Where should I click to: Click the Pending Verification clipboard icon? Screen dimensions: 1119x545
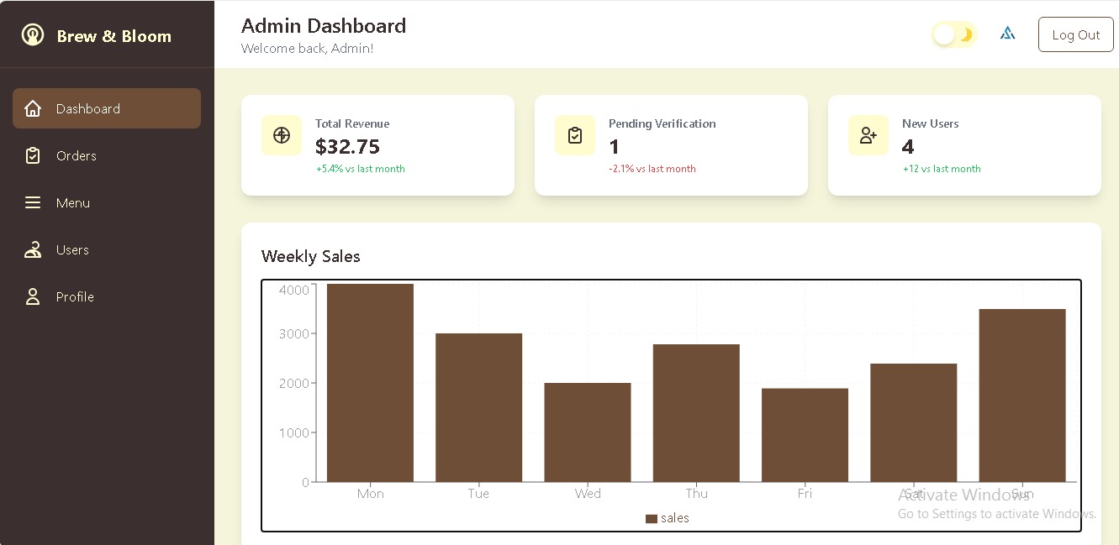click(575, 135)
